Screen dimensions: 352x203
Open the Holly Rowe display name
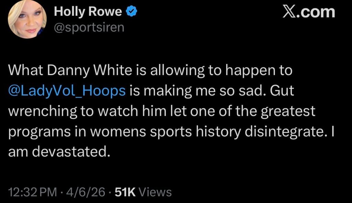tap(88, 12)
